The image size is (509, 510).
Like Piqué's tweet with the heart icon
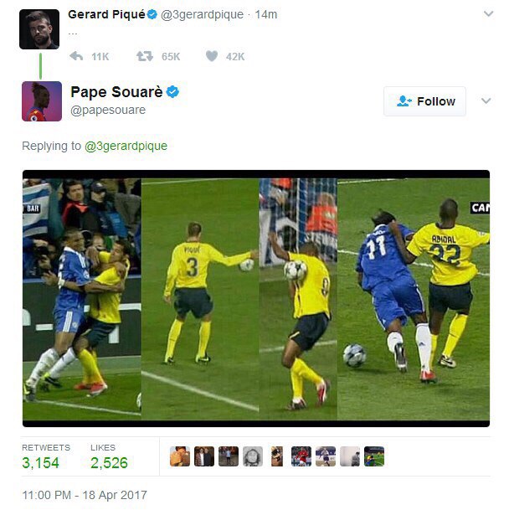pos(212,56)
